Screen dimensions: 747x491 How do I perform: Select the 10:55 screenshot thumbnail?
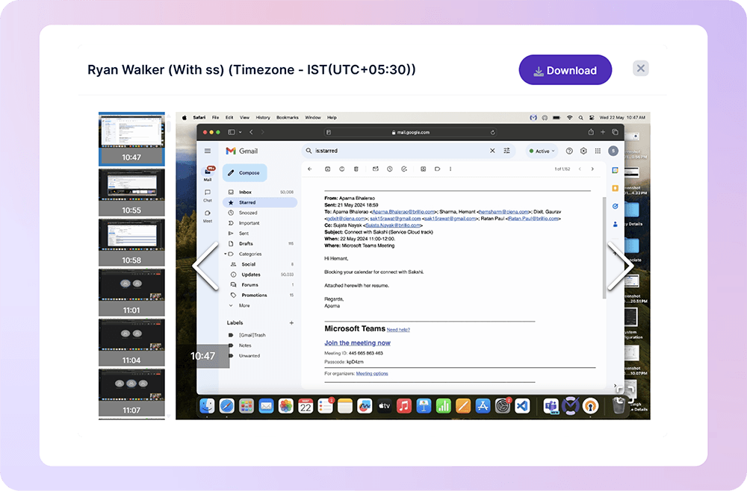click(x=131, y=193)
